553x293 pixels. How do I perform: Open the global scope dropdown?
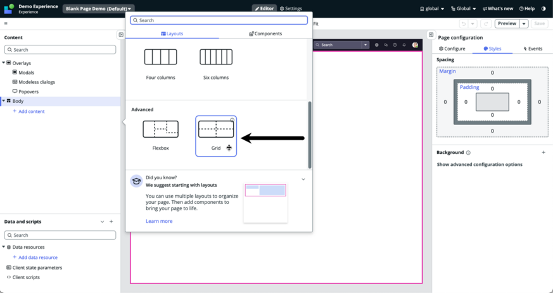432,9
